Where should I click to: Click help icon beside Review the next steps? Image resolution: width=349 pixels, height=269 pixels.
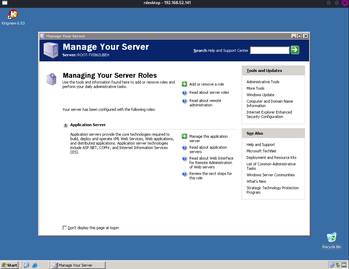[185, 174]
